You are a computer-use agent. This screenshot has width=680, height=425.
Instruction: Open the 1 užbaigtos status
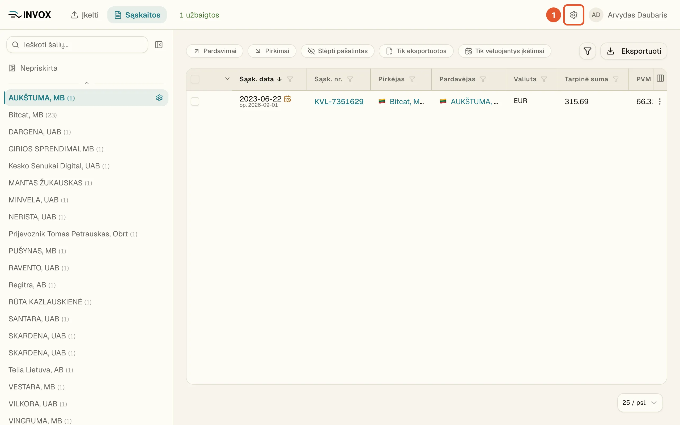coord(199,15)
